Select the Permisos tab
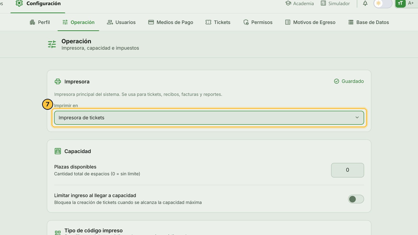This screenshot has height=235, width=418. pyautogui.click(x=258, y=22)
